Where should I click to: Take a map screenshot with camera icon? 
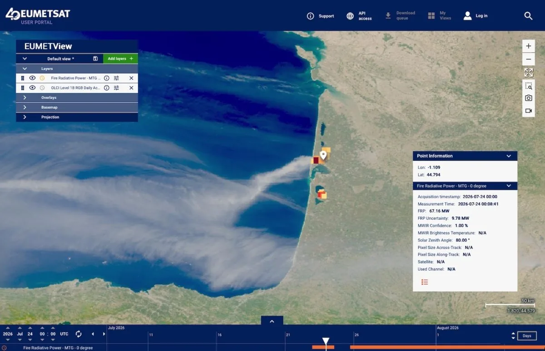(528, 98)
